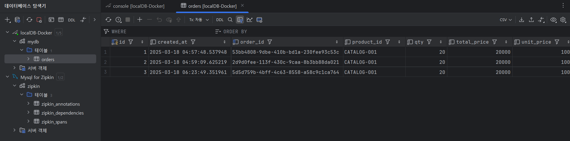The width and height of the screenshot is (570, 141).
Task: Click the reload page data icon
Action: [x=108, y=20]
